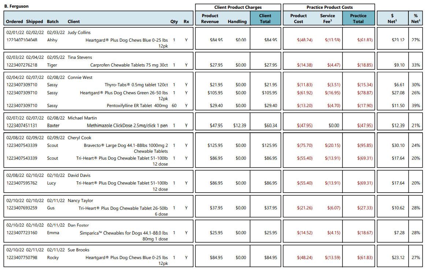Click Bravecto Large Dog Chewable Tablets product

126,148
